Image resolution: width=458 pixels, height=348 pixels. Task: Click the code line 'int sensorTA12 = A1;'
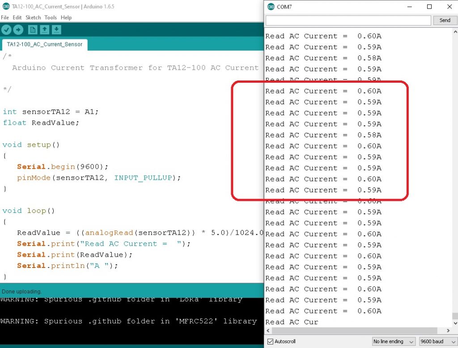51,112
